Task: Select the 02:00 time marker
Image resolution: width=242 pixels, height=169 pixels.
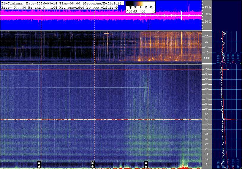Action: point(39,164)
